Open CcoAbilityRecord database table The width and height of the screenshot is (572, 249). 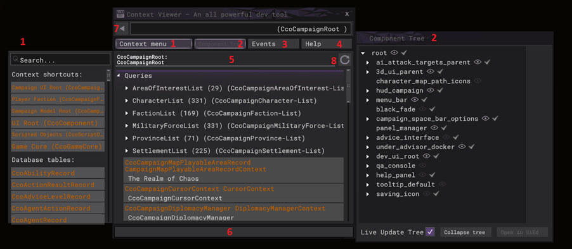[x=58, y=173]
